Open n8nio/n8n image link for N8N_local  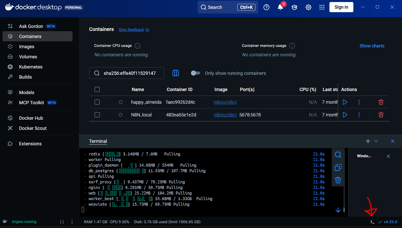click(225, 115)
